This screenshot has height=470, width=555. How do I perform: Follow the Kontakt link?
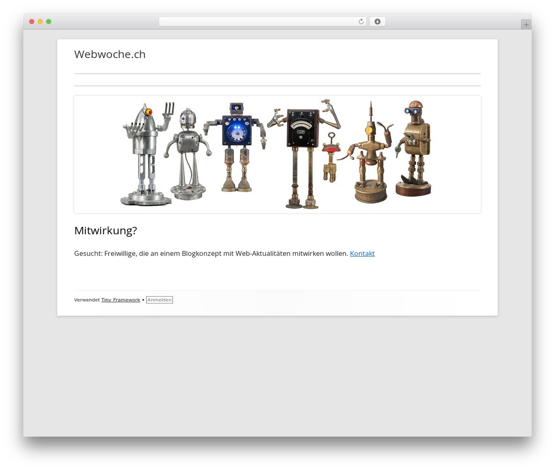(362, 253)
